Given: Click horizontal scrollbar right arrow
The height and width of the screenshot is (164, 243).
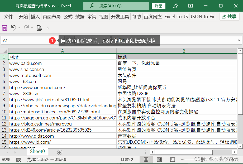Looking at the screenshot, I should (x=234, y=152).
